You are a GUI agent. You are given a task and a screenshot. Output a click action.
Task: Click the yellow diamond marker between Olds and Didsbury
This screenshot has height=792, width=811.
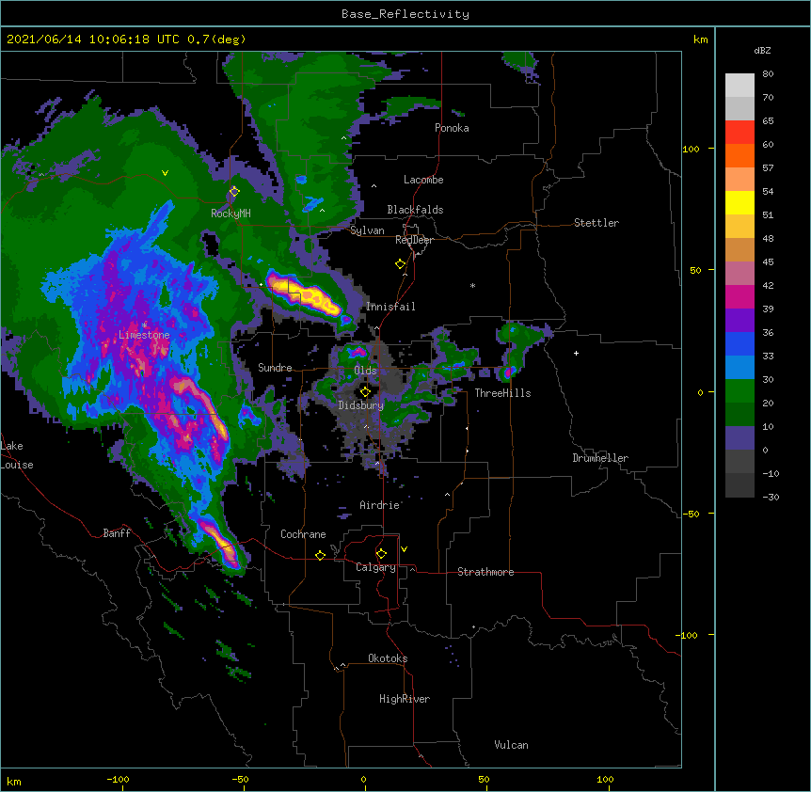click(365, 391)
